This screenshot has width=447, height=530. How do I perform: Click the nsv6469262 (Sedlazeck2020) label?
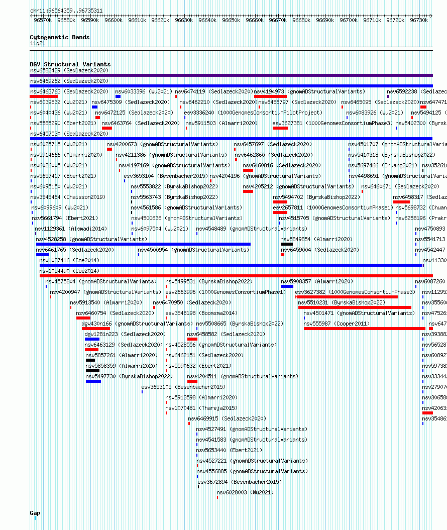click(69, 81)
